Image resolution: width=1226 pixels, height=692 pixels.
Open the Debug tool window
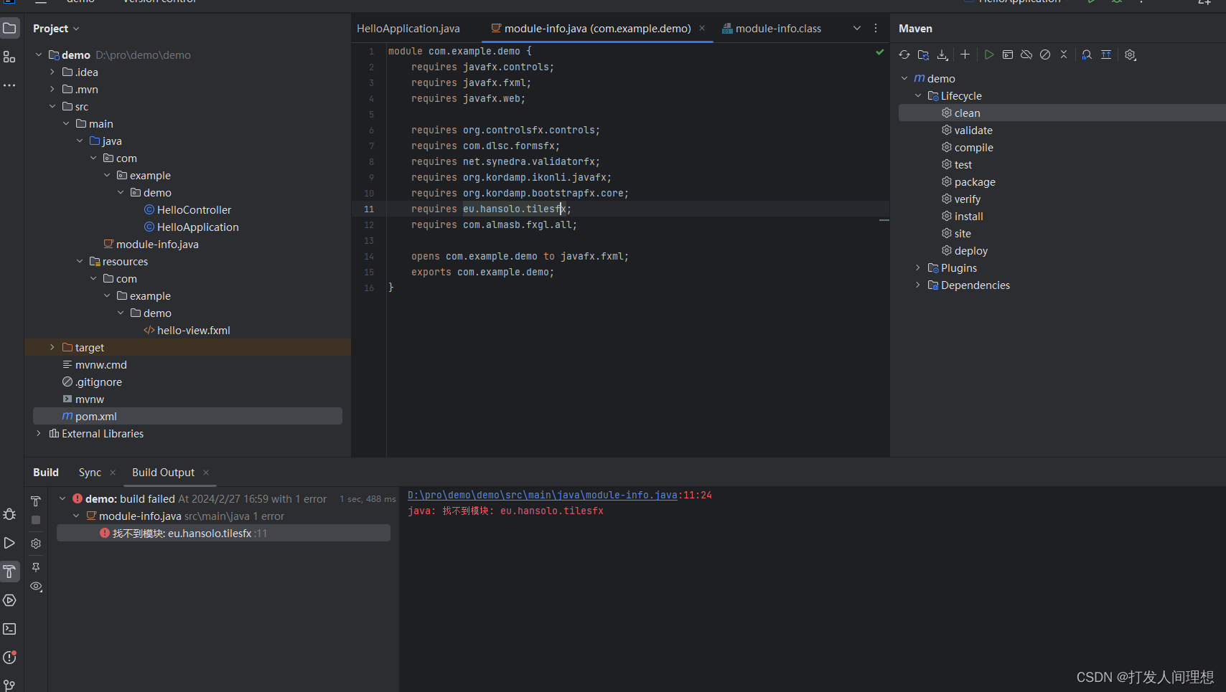(9, 514)
